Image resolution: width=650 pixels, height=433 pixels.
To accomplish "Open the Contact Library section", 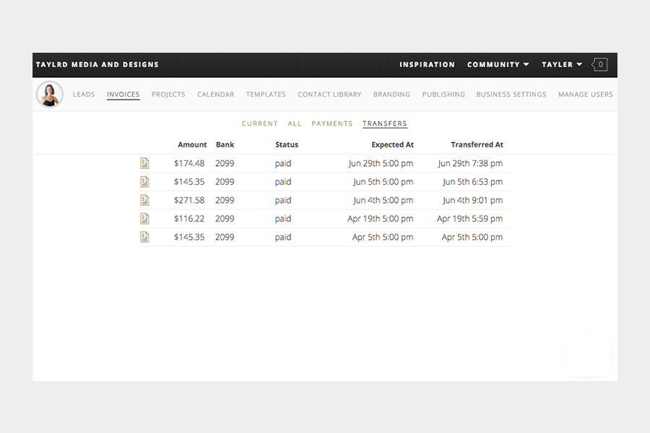I will coord(329,95).
